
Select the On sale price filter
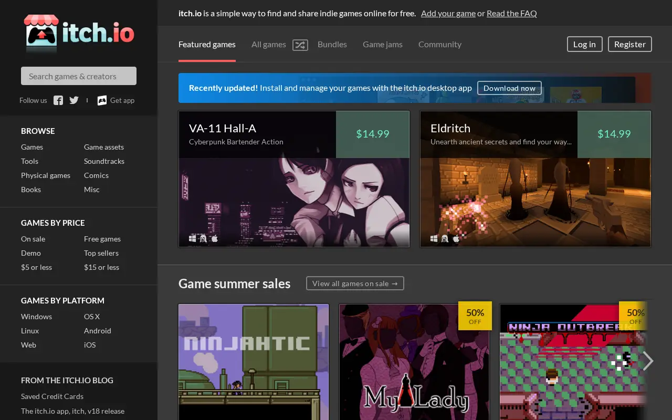click(x=33, y=239)
